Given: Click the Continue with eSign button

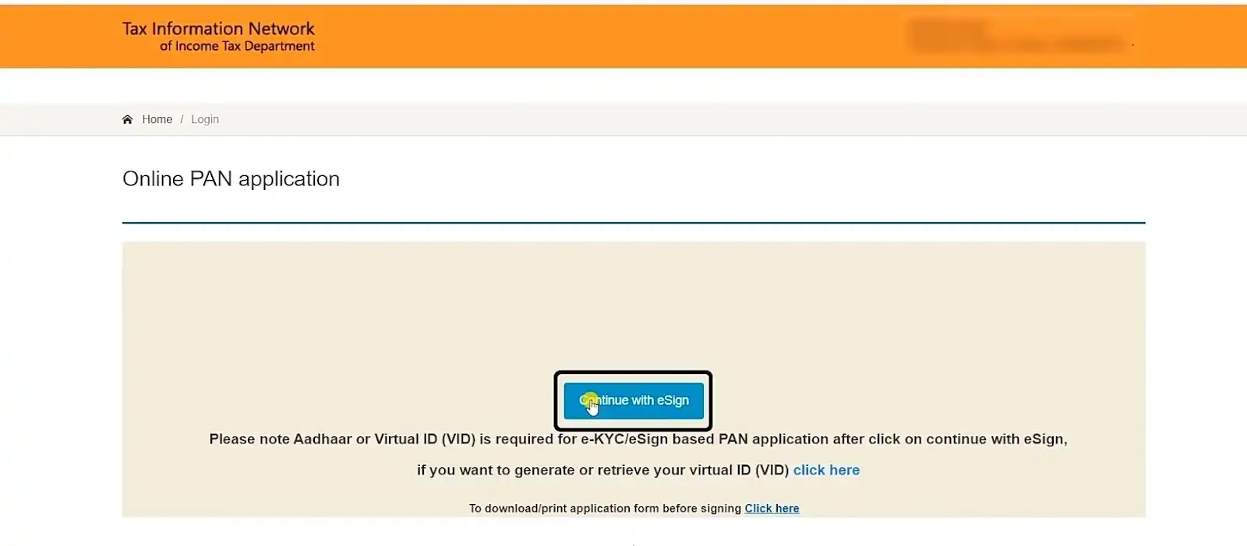Looking at the screenshot, I should click(634, 400).
